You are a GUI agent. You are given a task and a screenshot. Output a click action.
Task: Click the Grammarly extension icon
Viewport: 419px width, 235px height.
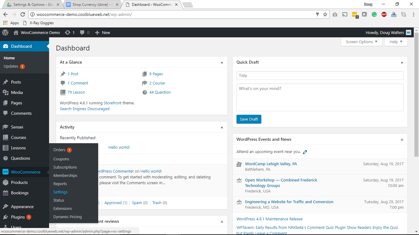pos(374,14)
